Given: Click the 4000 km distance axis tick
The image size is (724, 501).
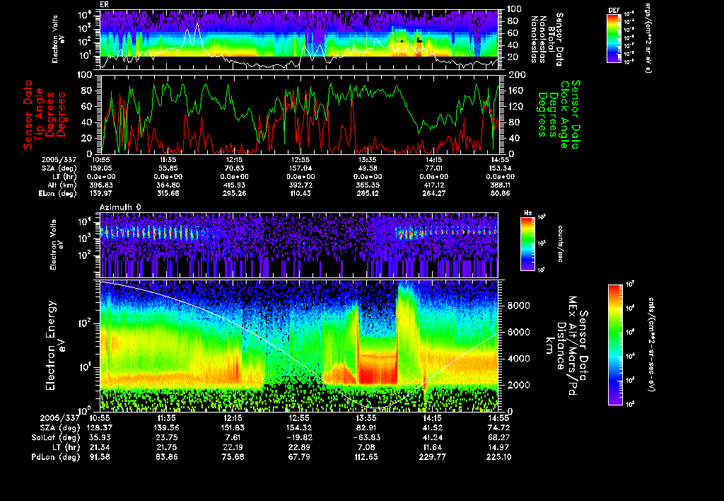Looking at the screenshot, I should coord(518,359).
